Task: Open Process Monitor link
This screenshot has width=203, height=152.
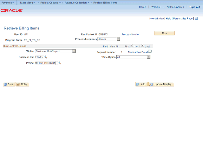Action: click(130, 35)
